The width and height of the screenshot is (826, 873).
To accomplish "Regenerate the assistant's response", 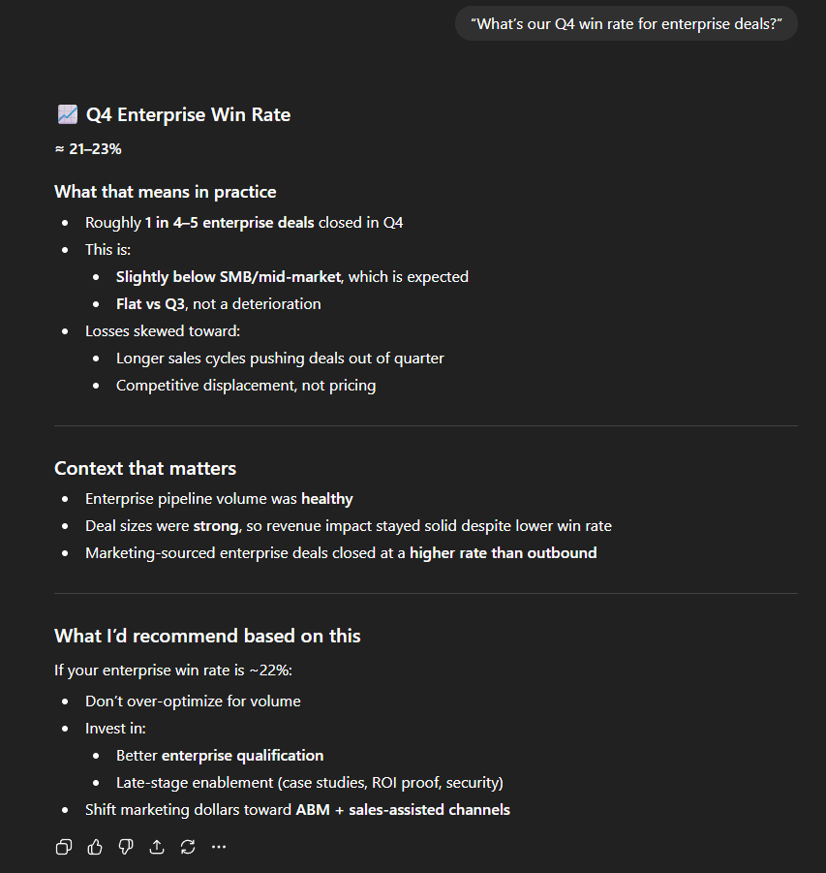I will (x=187, y=846).
